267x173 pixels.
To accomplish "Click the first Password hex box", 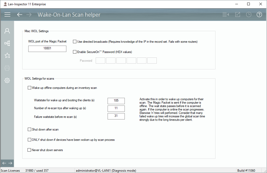I will pos(100,61).
